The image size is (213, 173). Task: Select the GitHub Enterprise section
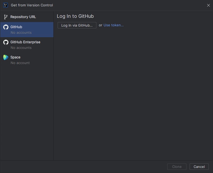(x=27, y=45)
